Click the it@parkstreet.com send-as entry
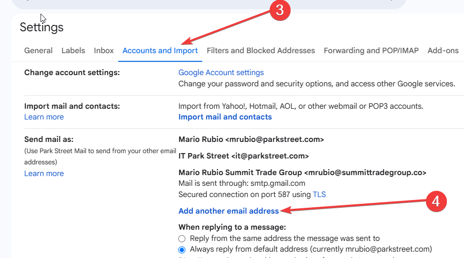 point(244,156)
